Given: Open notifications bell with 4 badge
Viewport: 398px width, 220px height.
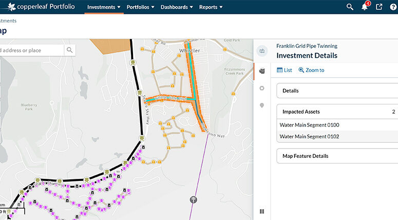Looking at the screenshot, I should pos(365,6).
